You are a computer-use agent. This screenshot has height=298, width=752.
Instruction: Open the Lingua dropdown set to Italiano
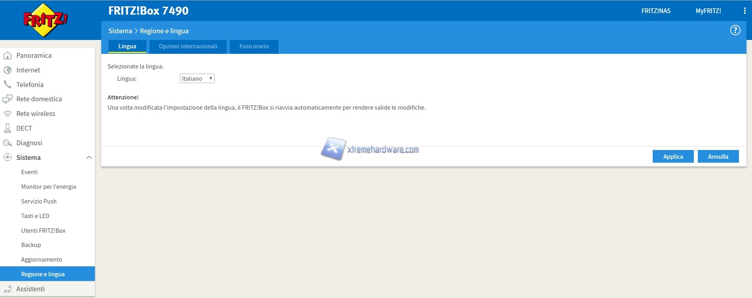click(x=197, y=78)
